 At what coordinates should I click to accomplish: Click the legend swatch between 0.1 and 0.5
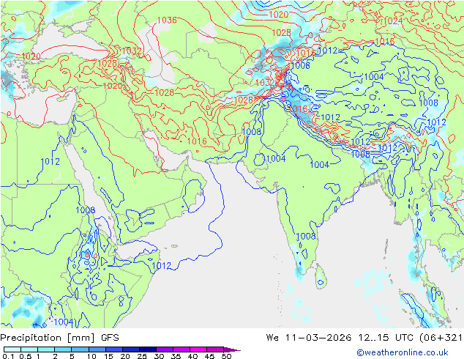point(12,349)
